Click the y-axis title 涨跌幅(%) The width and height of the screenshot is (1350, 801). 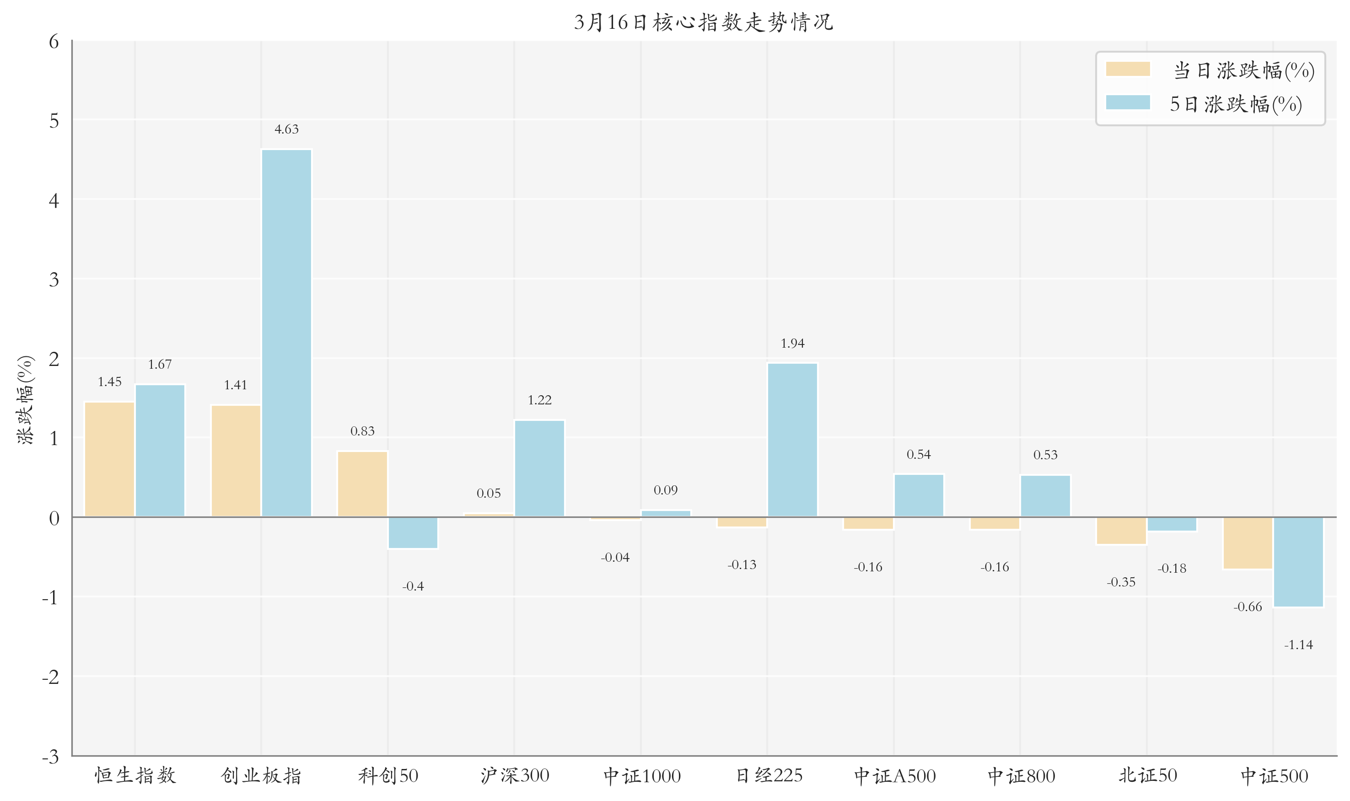pyautogui.click(x=25, y=400)
